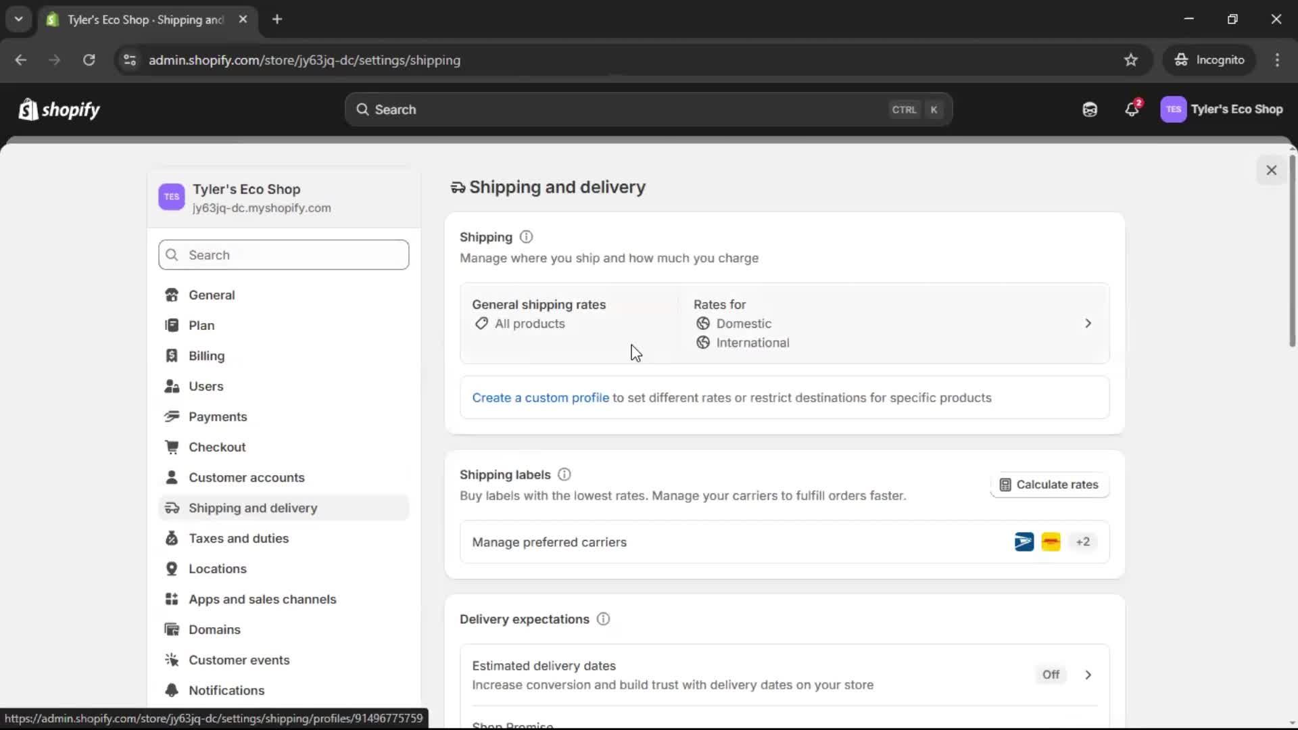Open Shopify admin home via shopify logo

click(x=59, y=109)
